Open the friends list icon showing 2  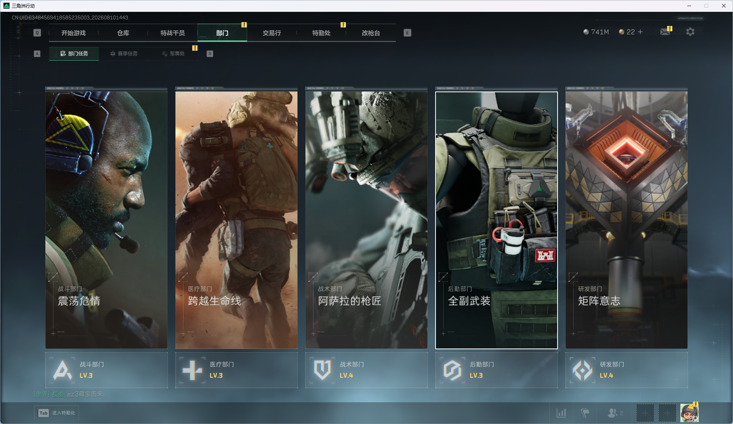615,413
